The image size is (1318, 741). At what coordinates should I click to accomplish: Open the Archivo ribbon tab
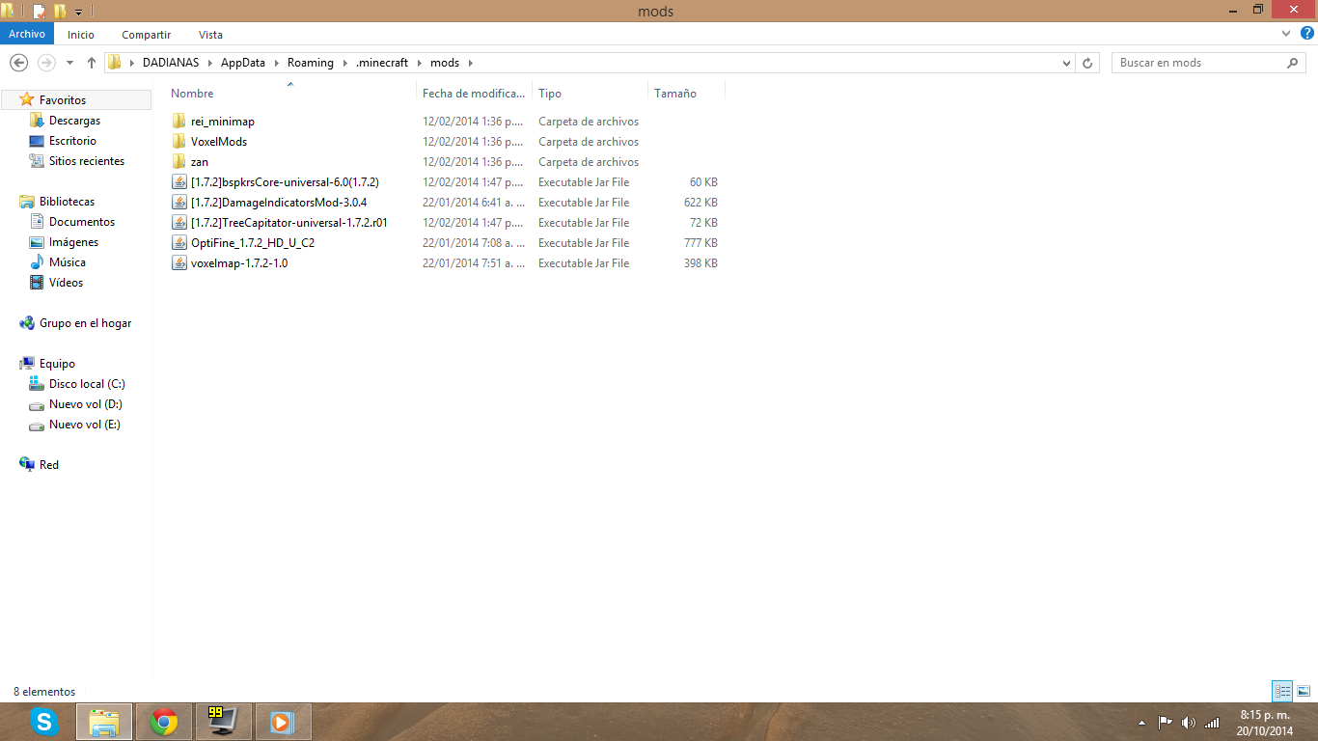click(x=27, y=34)
